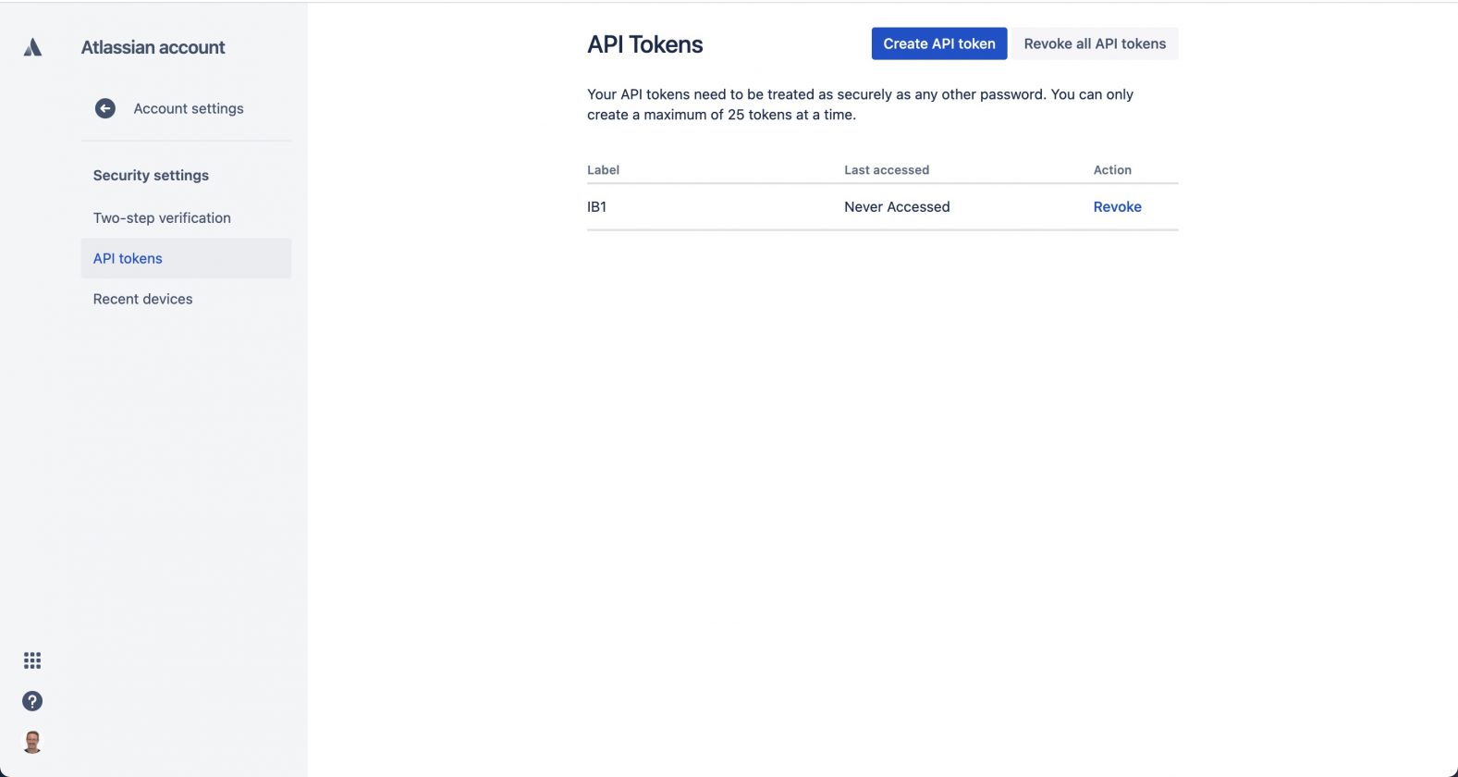Click the Atlassian account title
This screenshot has height=777, width=1458.
[153, 47]
